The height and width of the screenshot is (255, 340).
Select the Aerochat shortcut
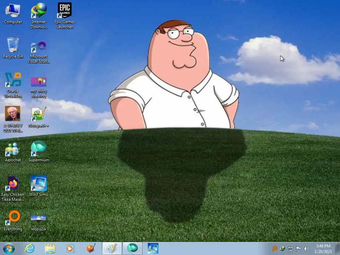(x=13, y=152)
